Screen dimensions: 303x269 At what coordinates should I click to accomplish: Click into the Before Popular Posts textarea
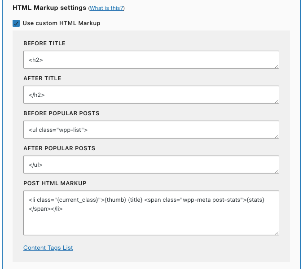151,130
